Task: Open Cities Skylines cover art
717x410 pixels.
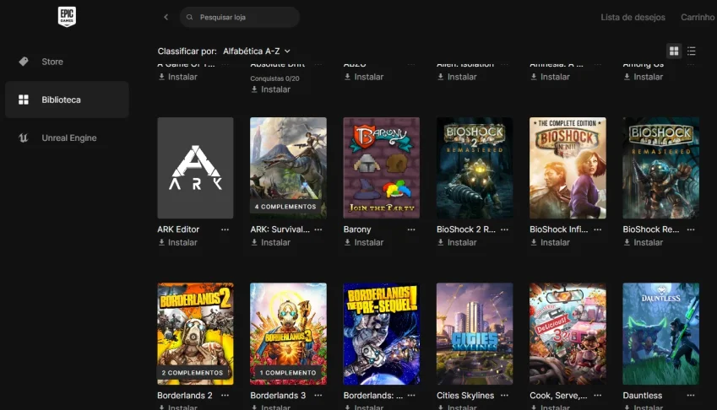Action: click(475, 334)
